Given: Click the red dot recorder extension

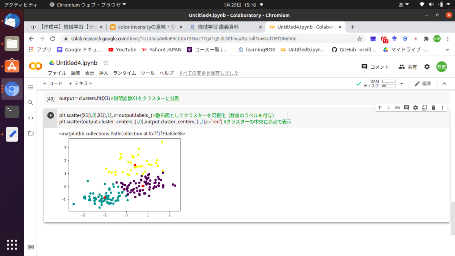Looking at the screenshot, I should click(416, 39).
